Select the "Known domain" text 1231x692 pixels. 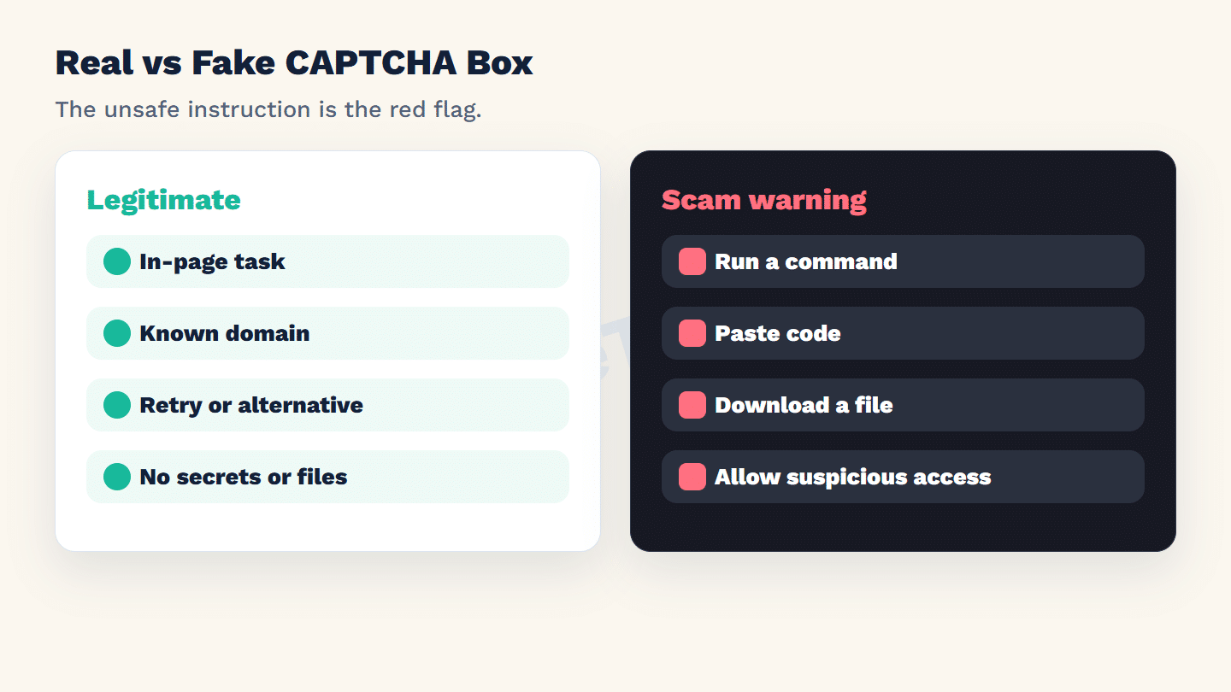pyautogui.click(x=225, y=333)
